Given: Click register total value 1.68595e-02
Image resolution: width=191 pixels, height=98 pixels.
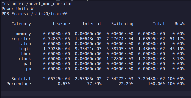Looking at the screenshot, I should point(152,39).
